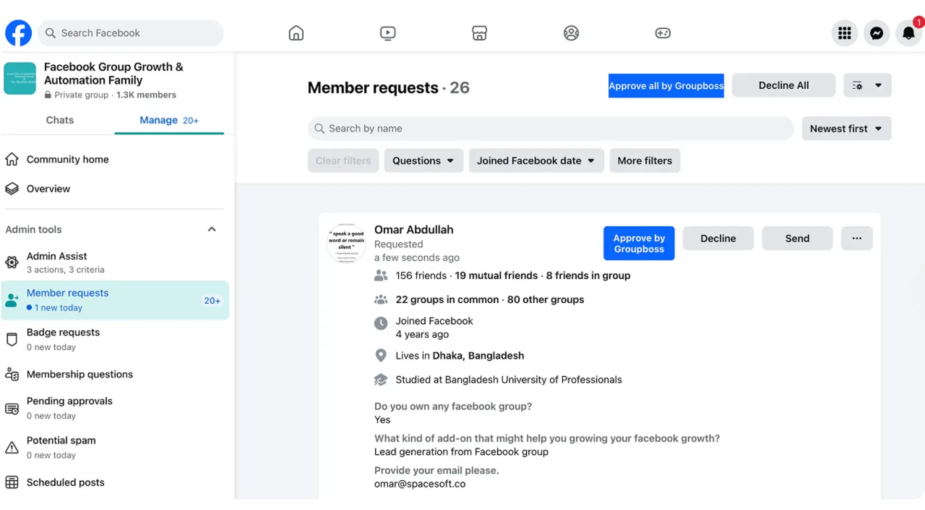Click the Scheduled posts calendar icon
Image resolution: width=925 pixels, height=510 pixels.
[12, 482]
